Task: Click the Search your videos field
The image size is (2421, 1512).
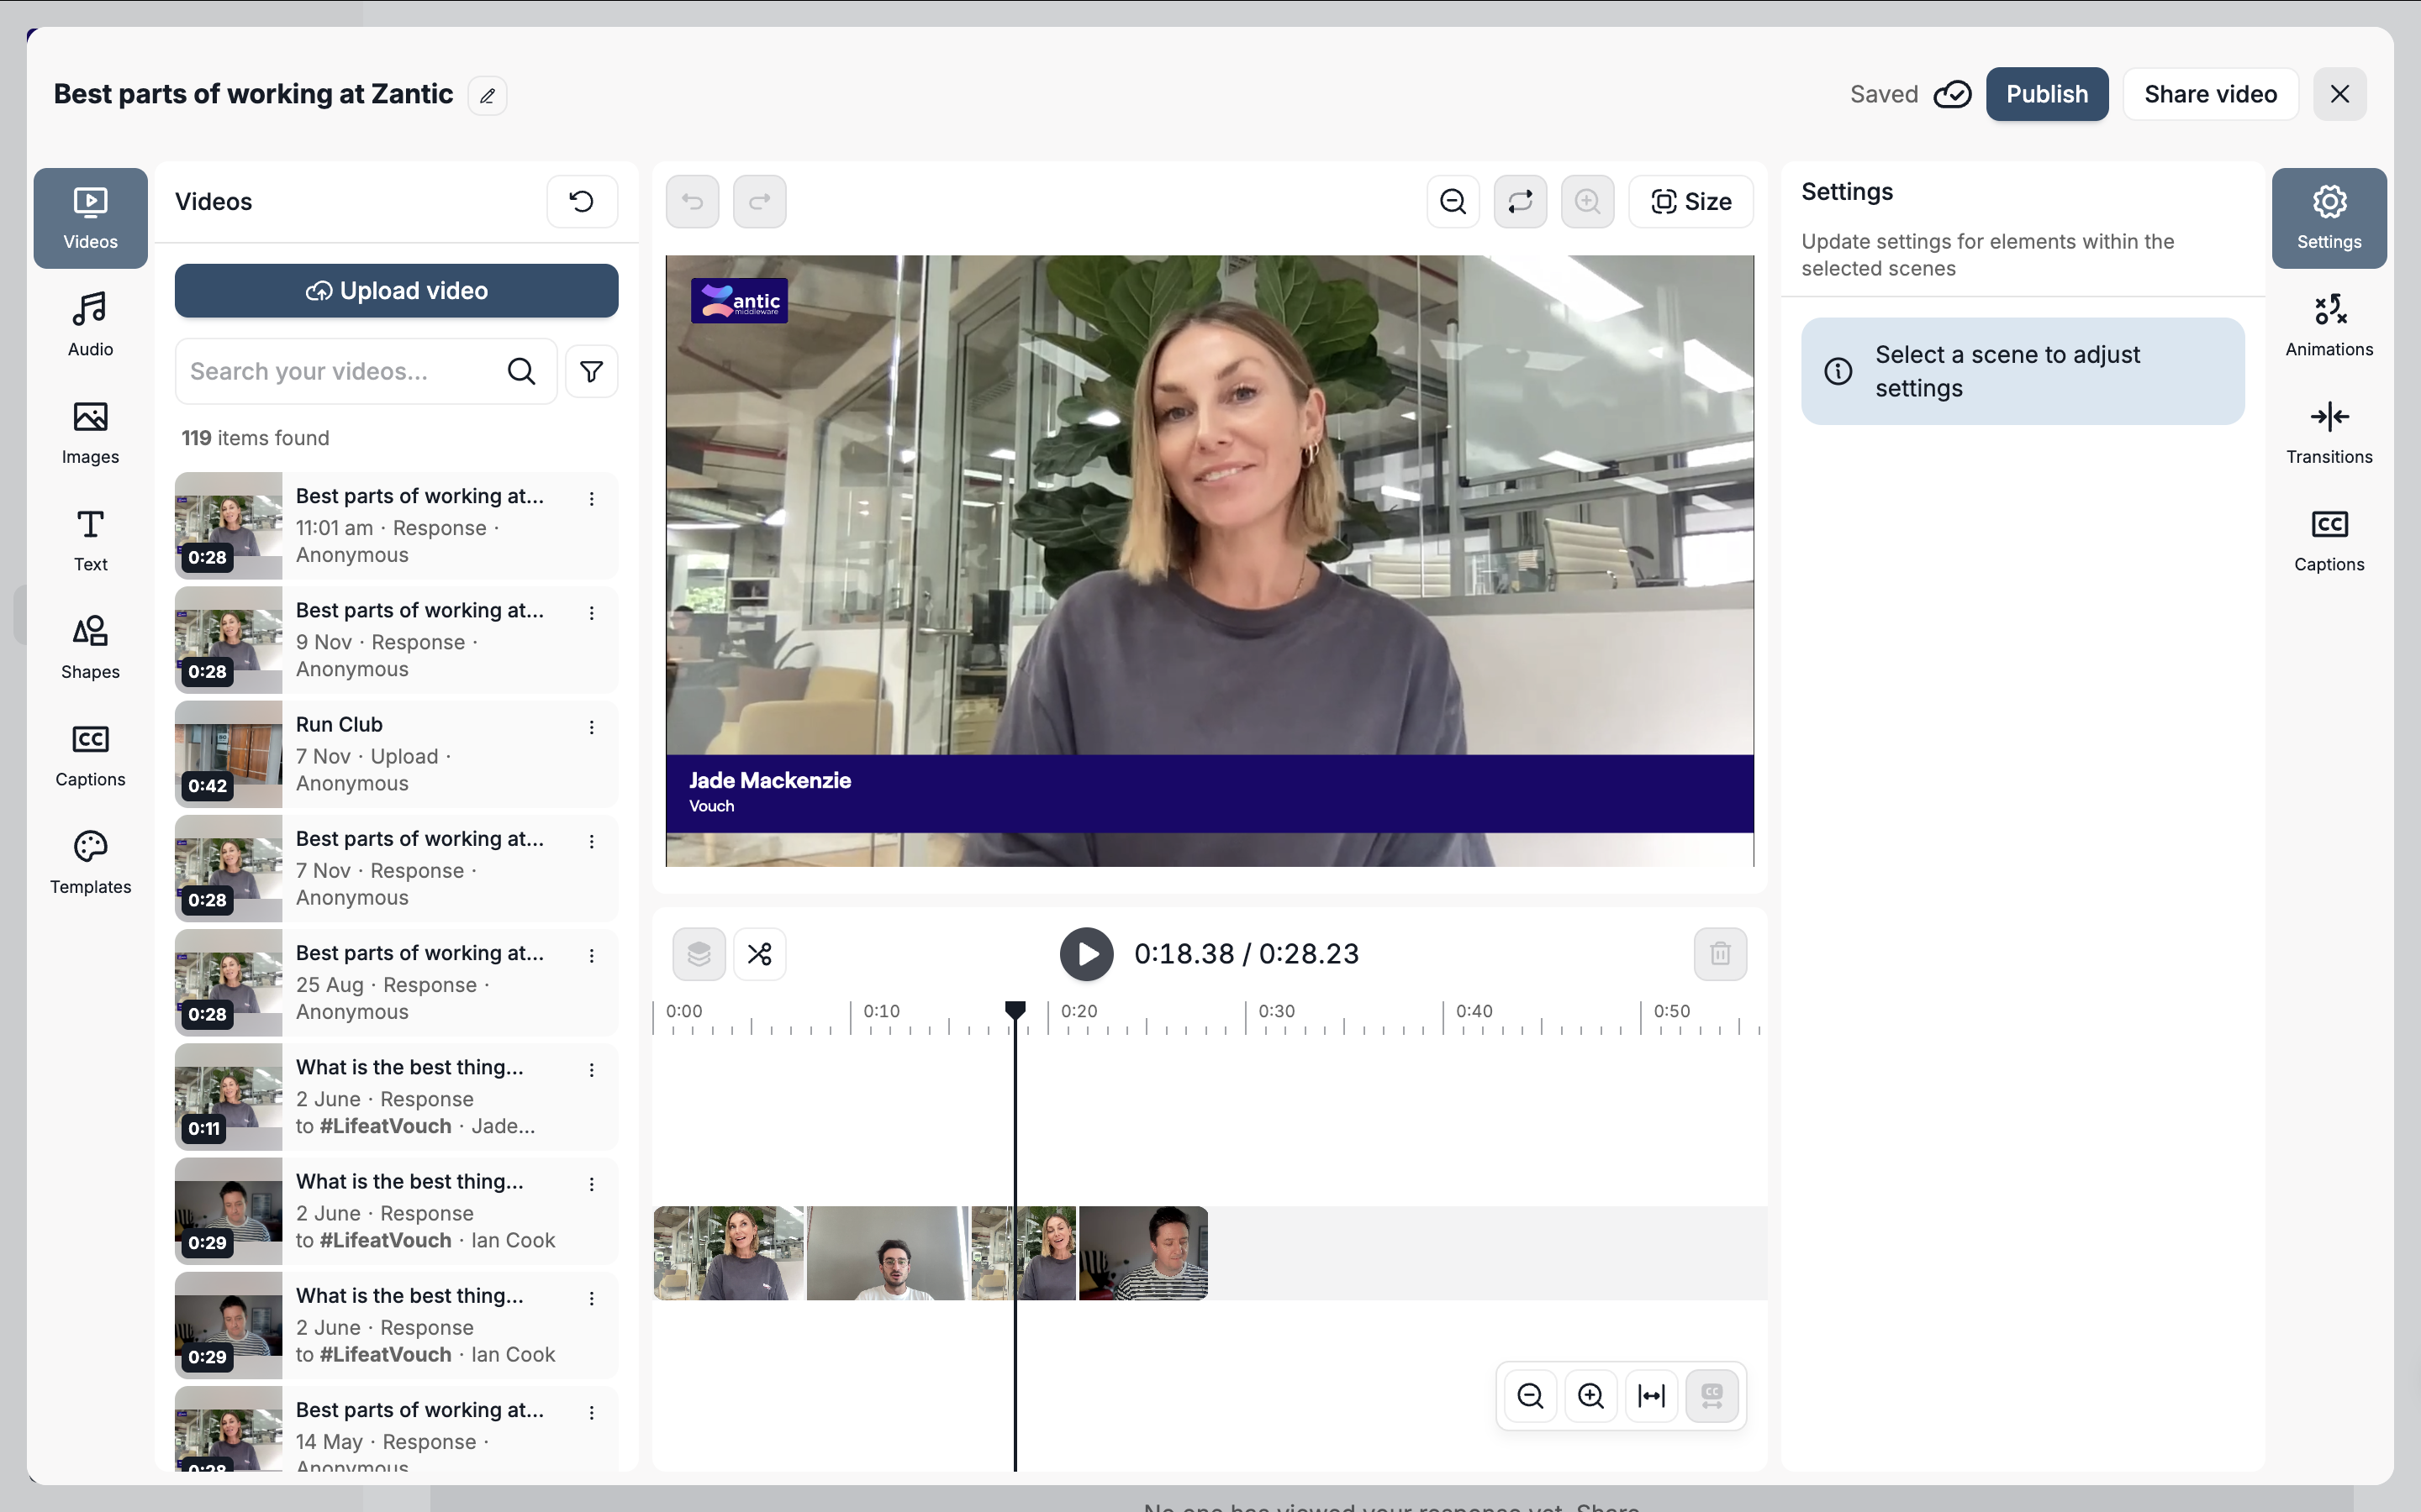Action: pos(340,372)
